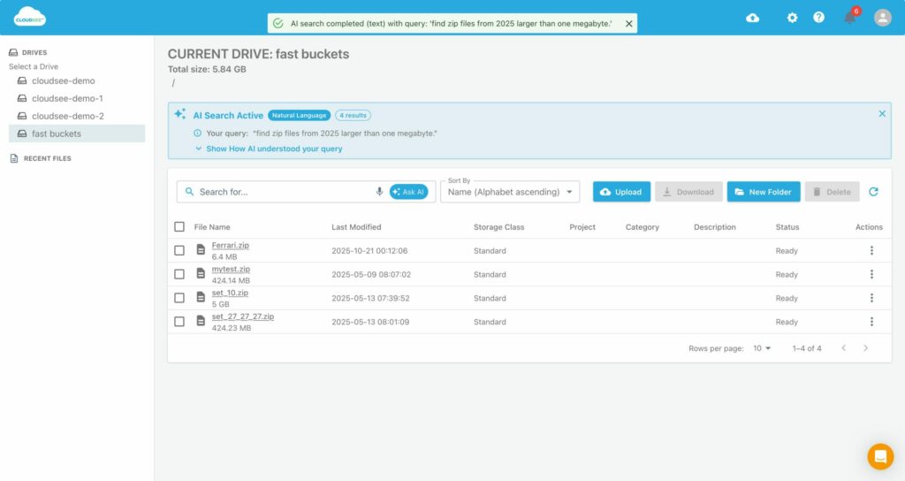Check the box for set_27_27_27.zip
Image resolution: width=905 pixels, height=481 pixels.
[x=179, y=322]
